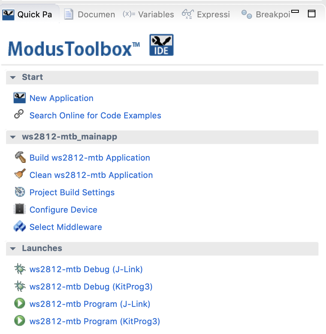Open Select Middleware link

(x=66, y=227)
